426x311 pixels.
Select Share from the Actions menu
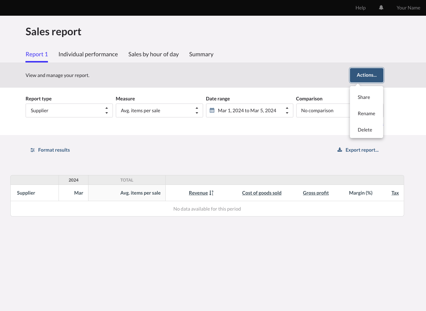tap(364, 97)
